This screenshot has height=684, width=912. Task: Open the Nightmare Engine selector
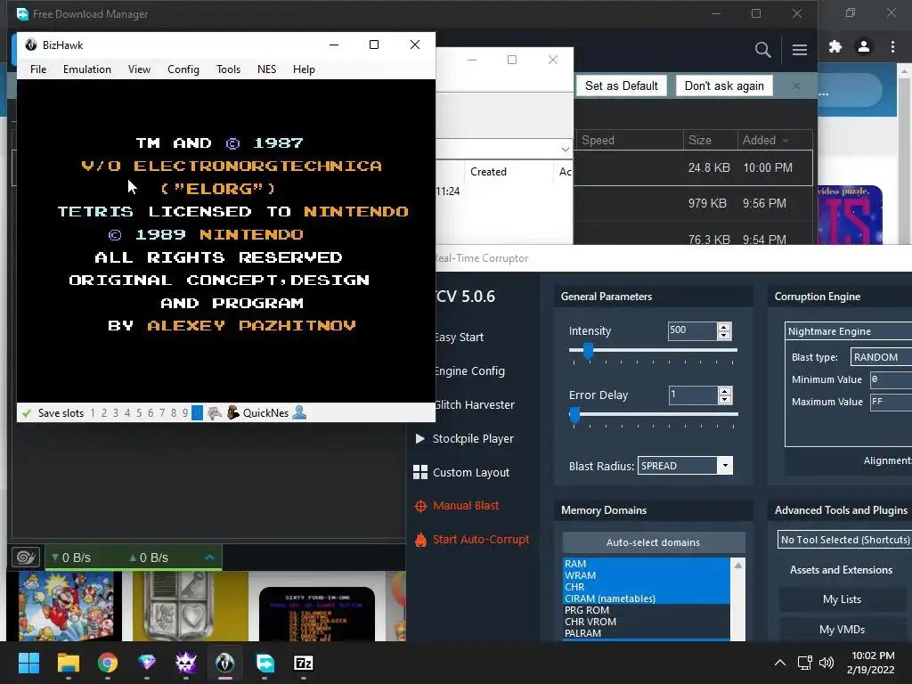tap(849, 331)
